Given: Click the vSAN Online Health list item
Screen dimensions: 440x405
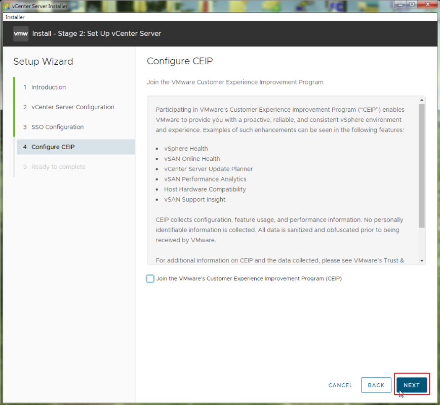Looking at the screenshot, I should click(192, 159).
